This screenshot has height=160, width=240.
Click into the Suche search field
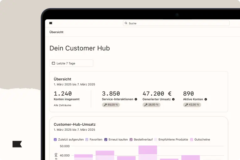coord(177,23)
